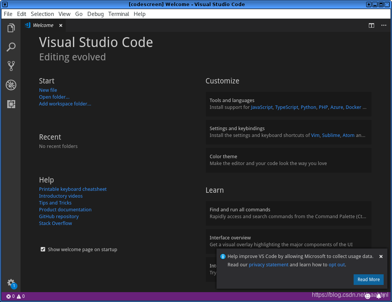Screen dimensions: 392x302
Task: Open the Debug view in activity bar
Action: [11, 85]
